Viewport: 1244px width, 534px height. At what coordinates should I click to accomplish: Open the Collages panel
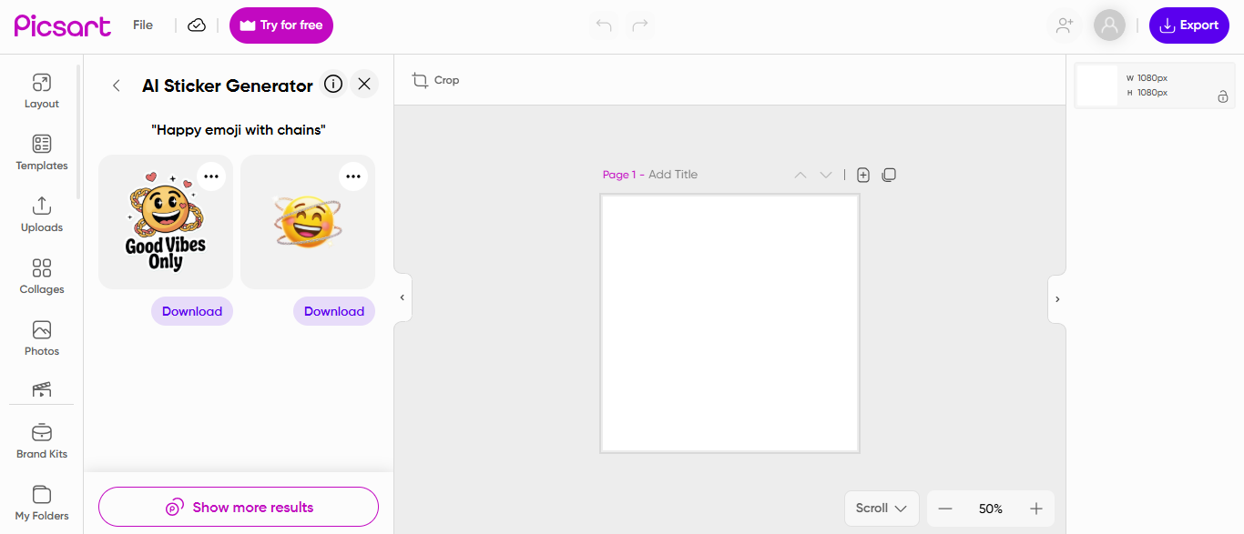click(x=42, y=277)
